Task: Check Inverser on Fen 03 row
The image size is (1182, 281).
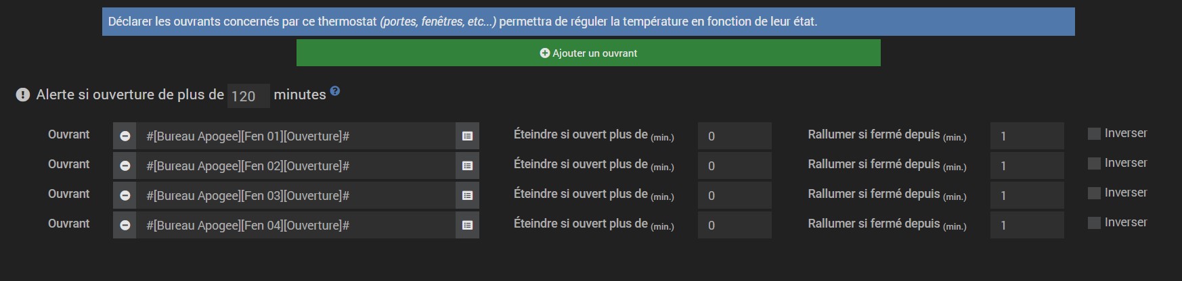Action: click(x=1094, y=193)
